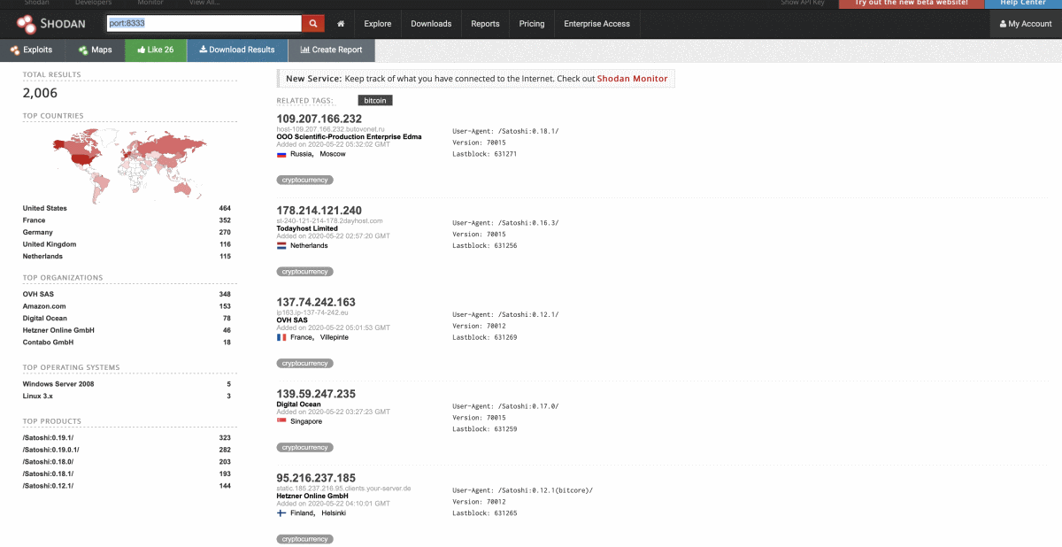The width and height of the screenshot is (1062, 547).
Task: Filter by /Satoshi:0.18.1/ in top products
Action: [x=49, y=474]
